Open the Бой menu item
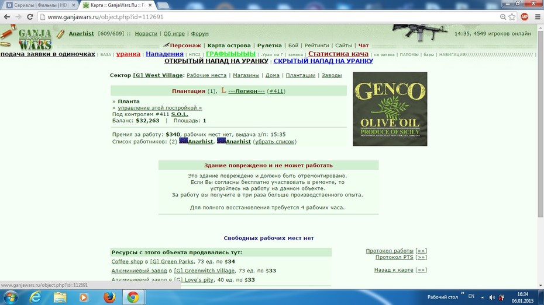This screenshot has width=544, height=305. tap(293, 45)
